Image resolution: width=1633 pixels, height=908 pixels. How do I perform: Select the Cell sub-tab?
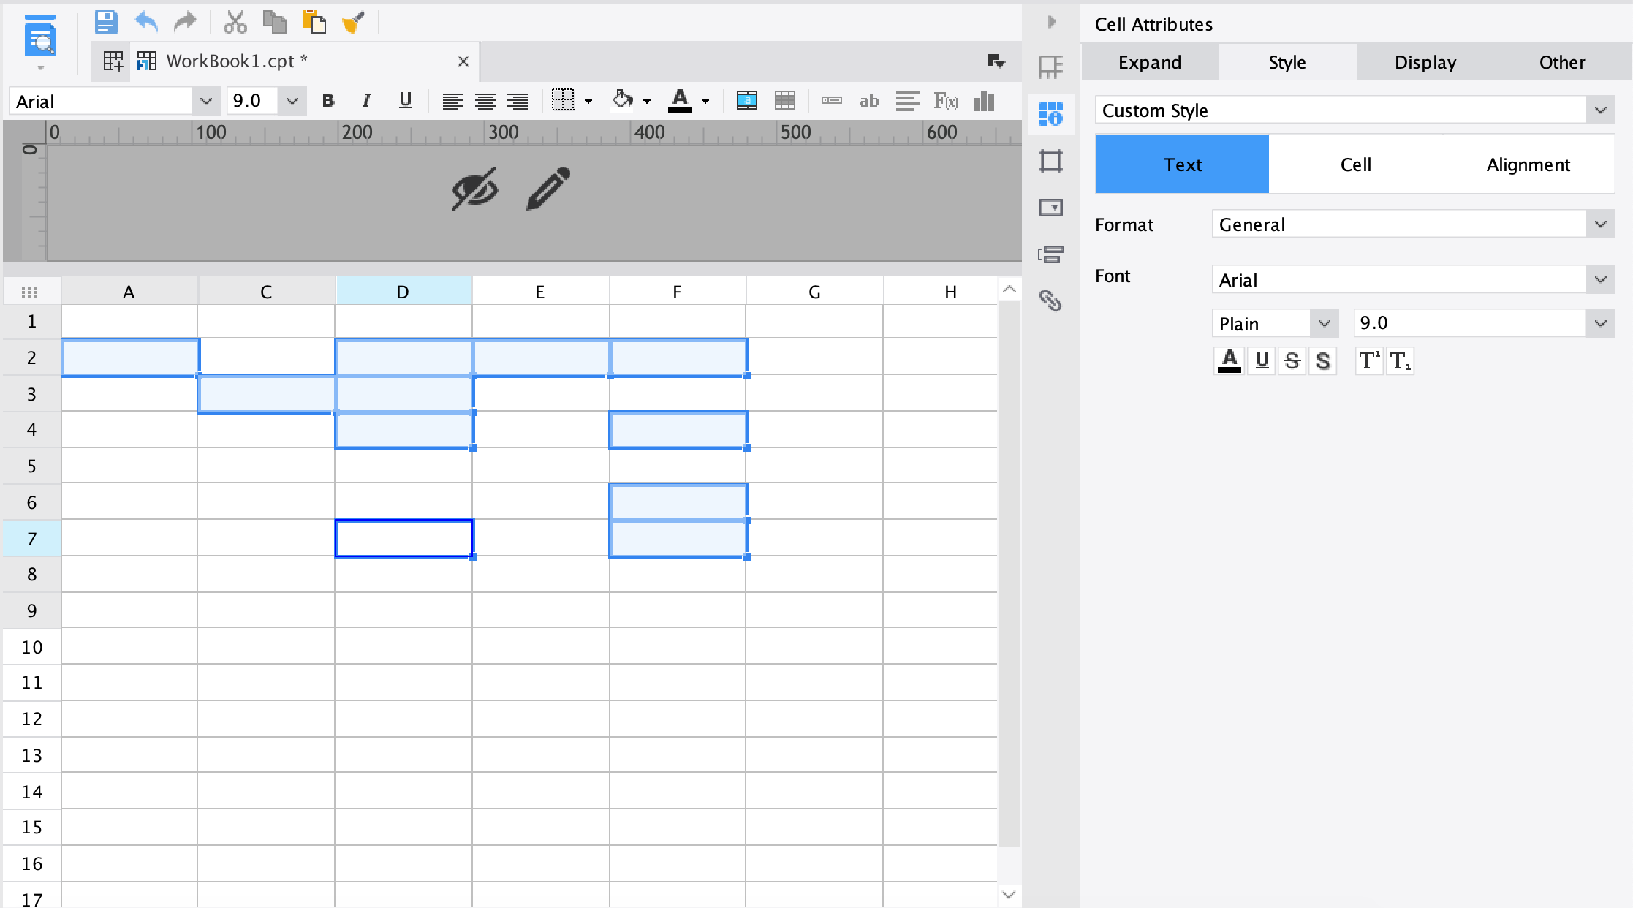(1355, 164)
